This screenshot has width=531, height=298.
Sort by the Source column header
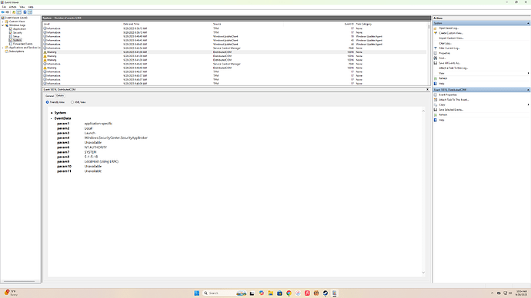pos(248,24)
